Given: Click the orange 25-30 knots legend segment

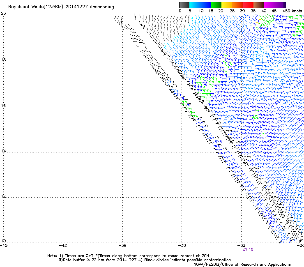Looking at the screenshot, I should pyautogui.click(x=237, y=5).
